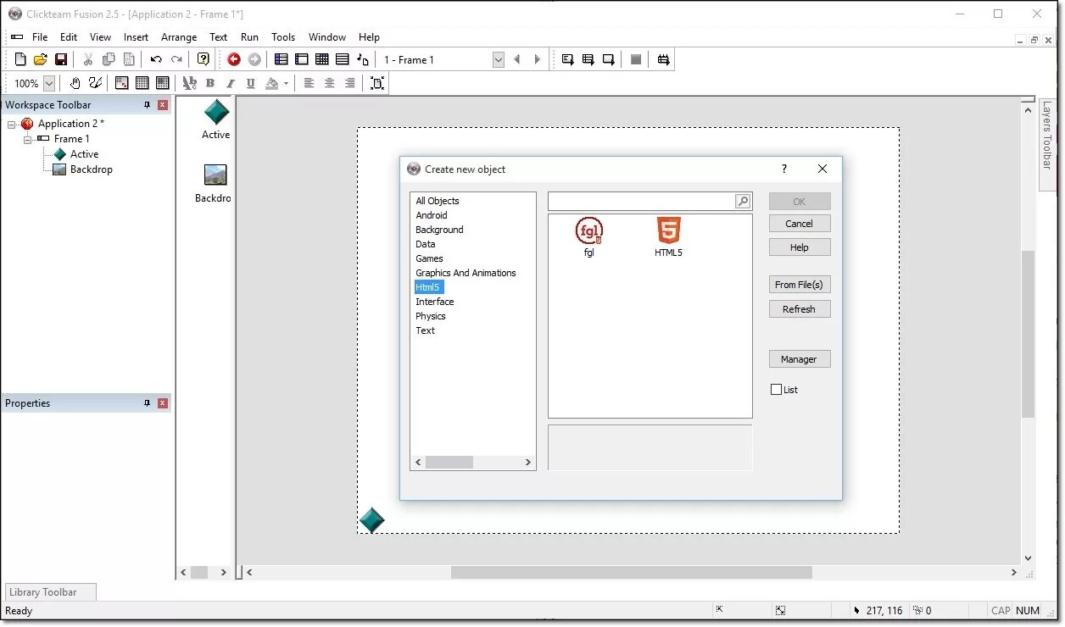
Task: Open the '1 - Frame 1' frame selector dropdown
Action: 499,59
